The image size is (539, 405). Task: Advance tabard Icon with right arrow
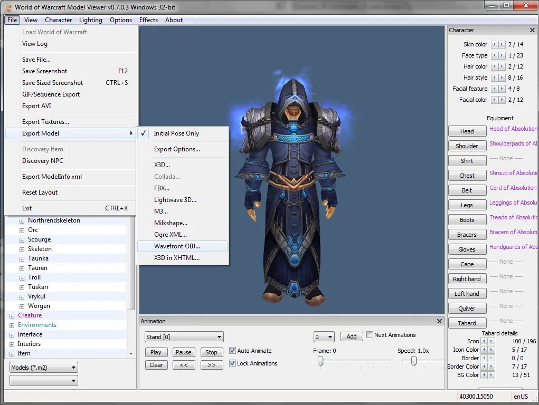coord(491,341)
